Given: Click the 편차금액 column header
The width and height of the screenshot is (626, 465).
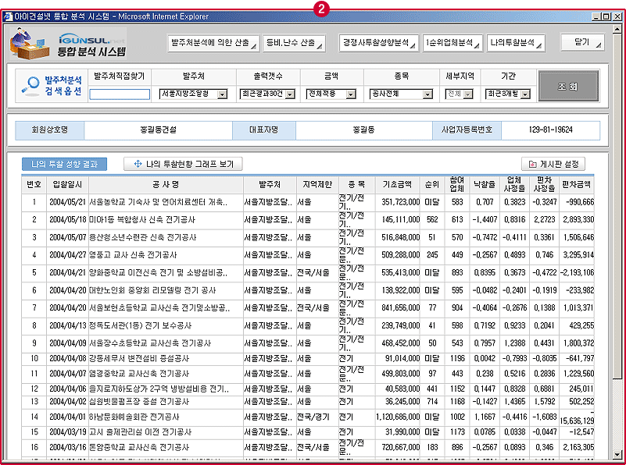Looking at the screenshot, I should [x=577, y=184].
